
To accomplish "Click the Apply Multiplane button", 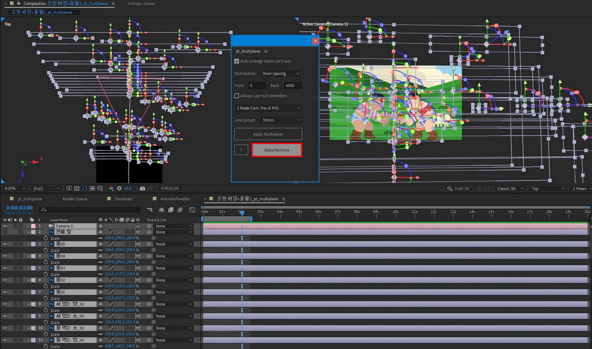I will tap(268, 134).
